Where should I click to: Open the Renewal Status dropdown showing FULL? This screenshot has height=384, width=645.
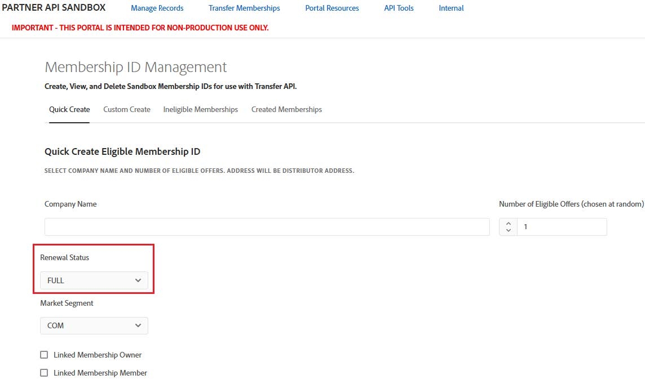pos(94,280)
